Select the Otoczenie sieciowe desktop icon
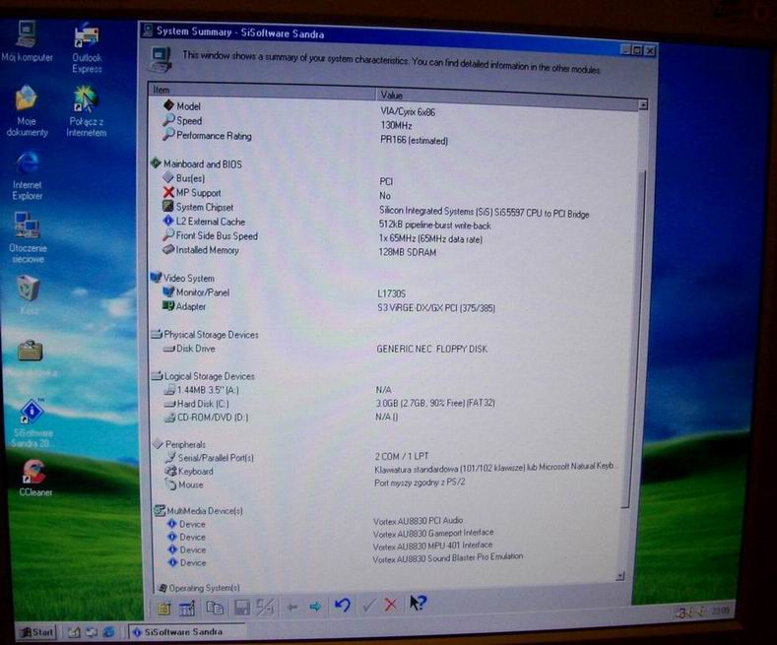The width and height of the screenshot is (777, 645). [x=28, y=237]
